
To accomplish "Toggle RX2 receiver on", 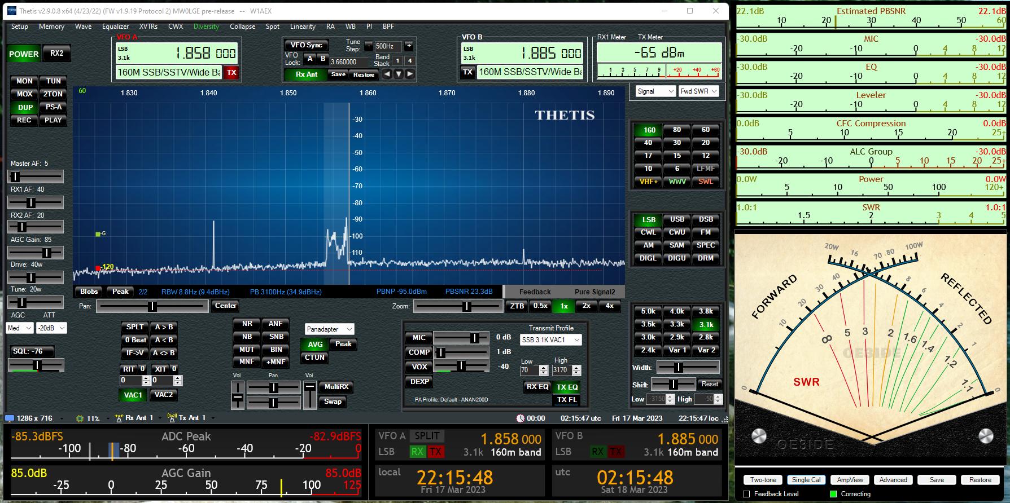I will 56,54.
